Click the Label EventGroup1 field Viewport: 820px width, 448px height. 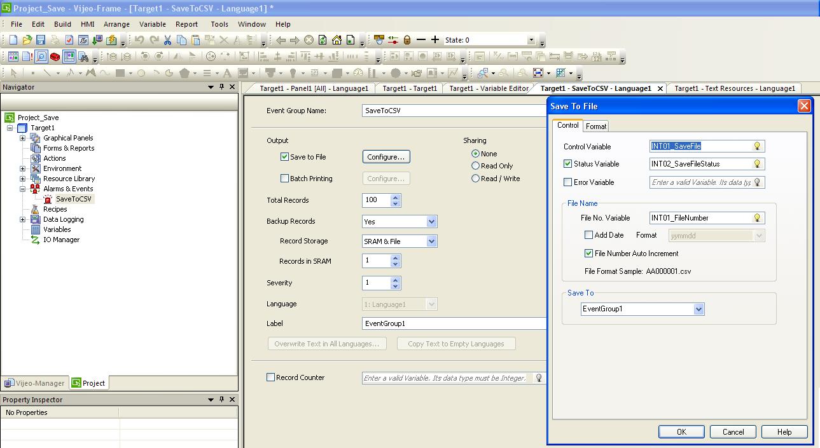click(454, 323)
